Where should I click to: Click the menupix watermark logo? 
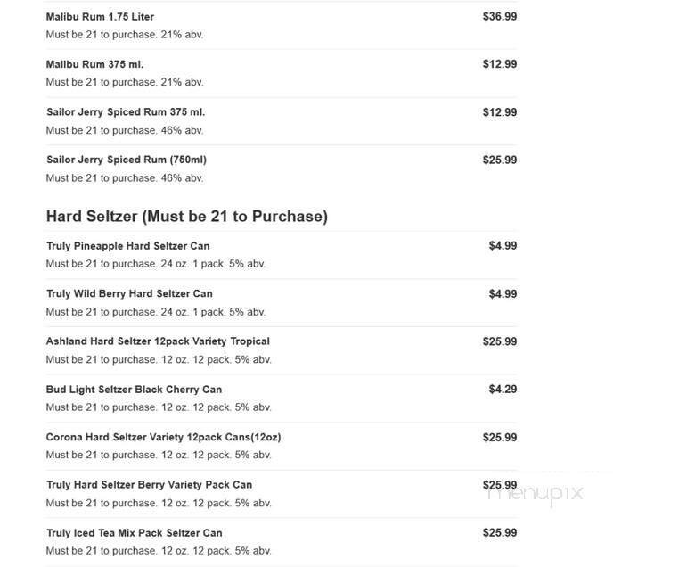(536, 492)
